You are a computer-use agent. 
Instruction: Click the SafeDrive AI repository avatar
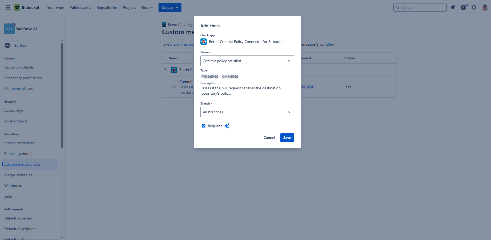click(10, 29)
